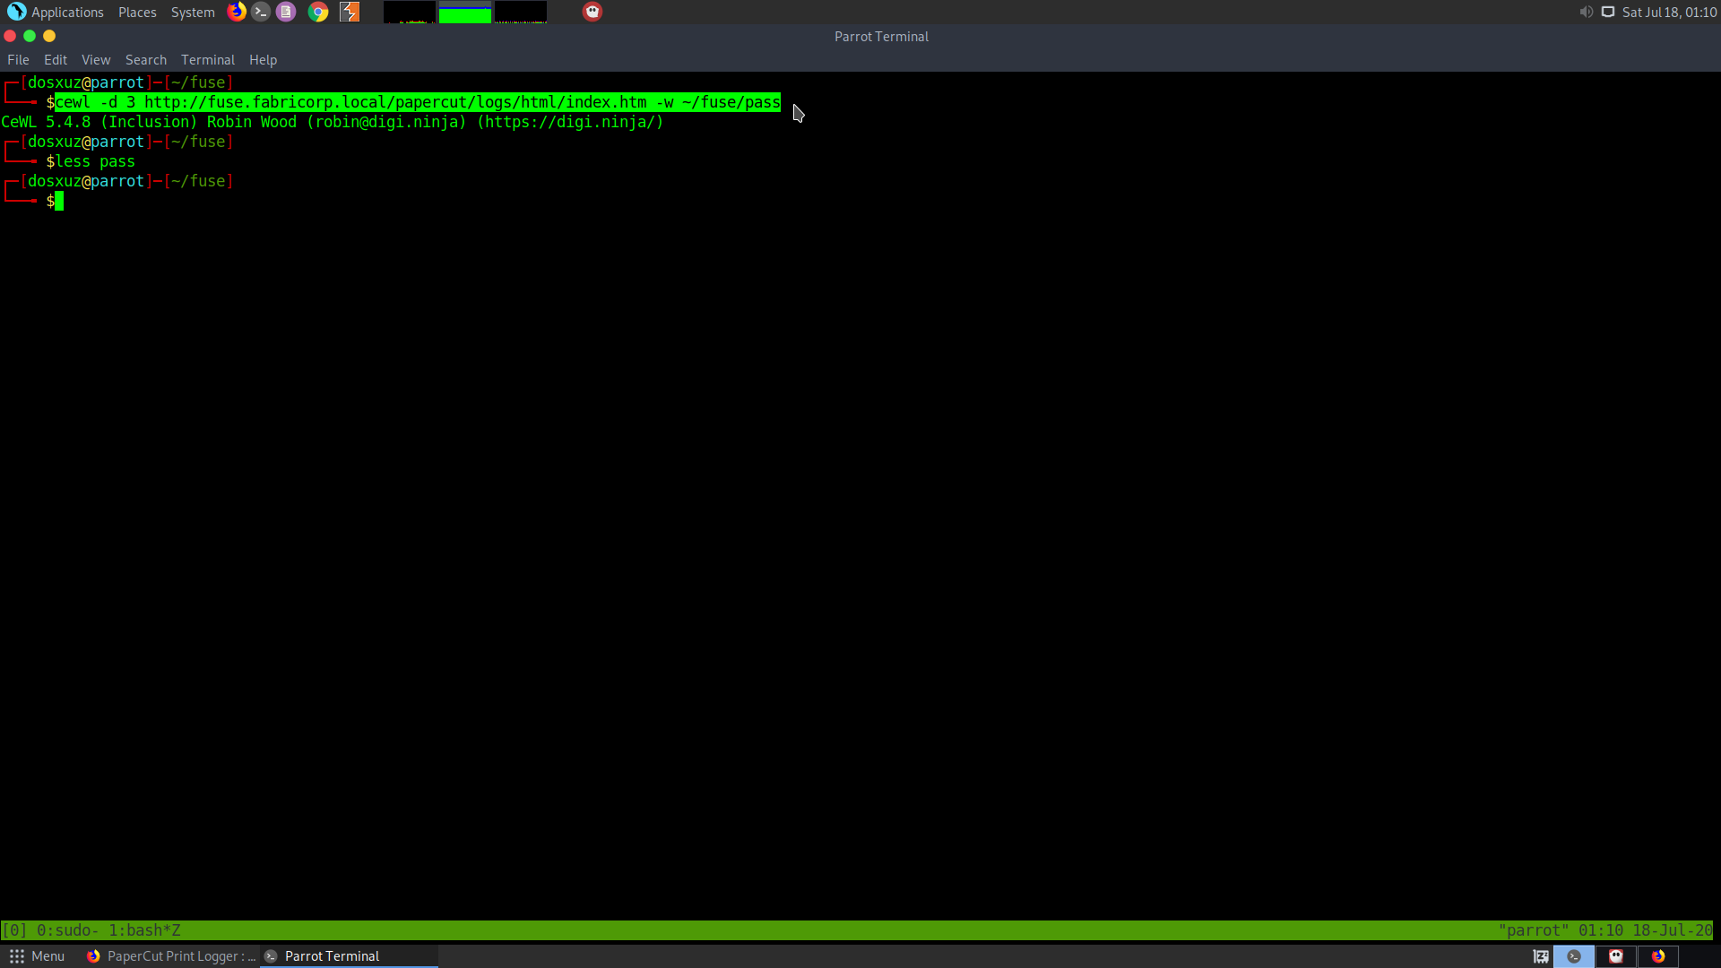
Task: Click the red ghost icon in top panel
Action: click(592, 12)
